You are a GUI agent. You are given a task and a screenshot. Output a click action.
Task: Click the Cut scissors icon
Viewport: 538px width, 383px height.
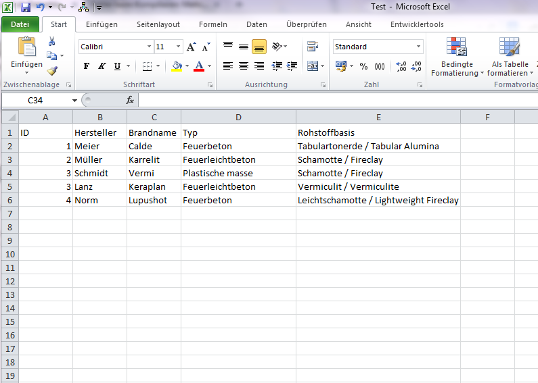coord(52,41)
